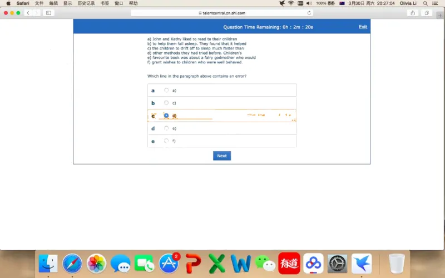
Task: Open the 窗口 window menu
Action: coord(119,3)
